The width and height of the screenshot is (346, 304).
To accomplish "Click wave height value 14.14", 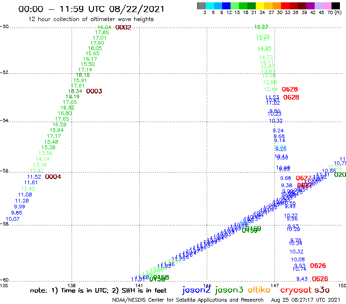I will [43, 159].
